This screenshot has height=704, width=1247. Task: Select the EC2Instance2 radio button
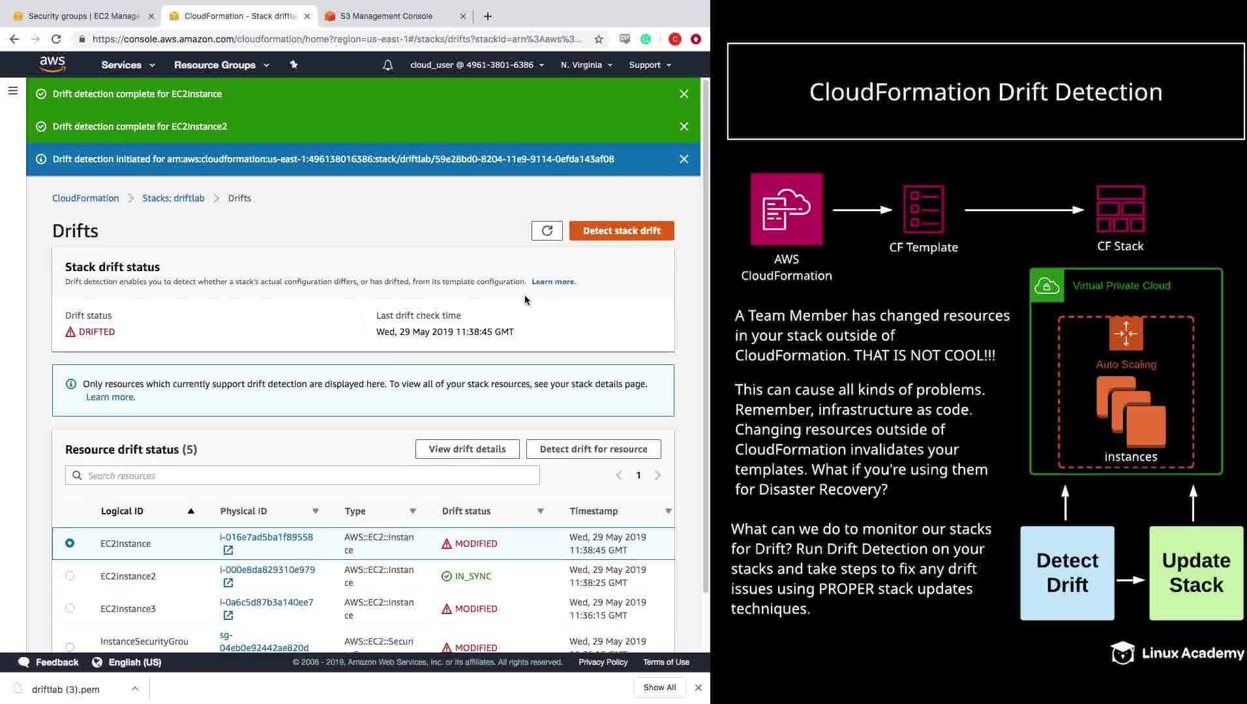point(70,576)
